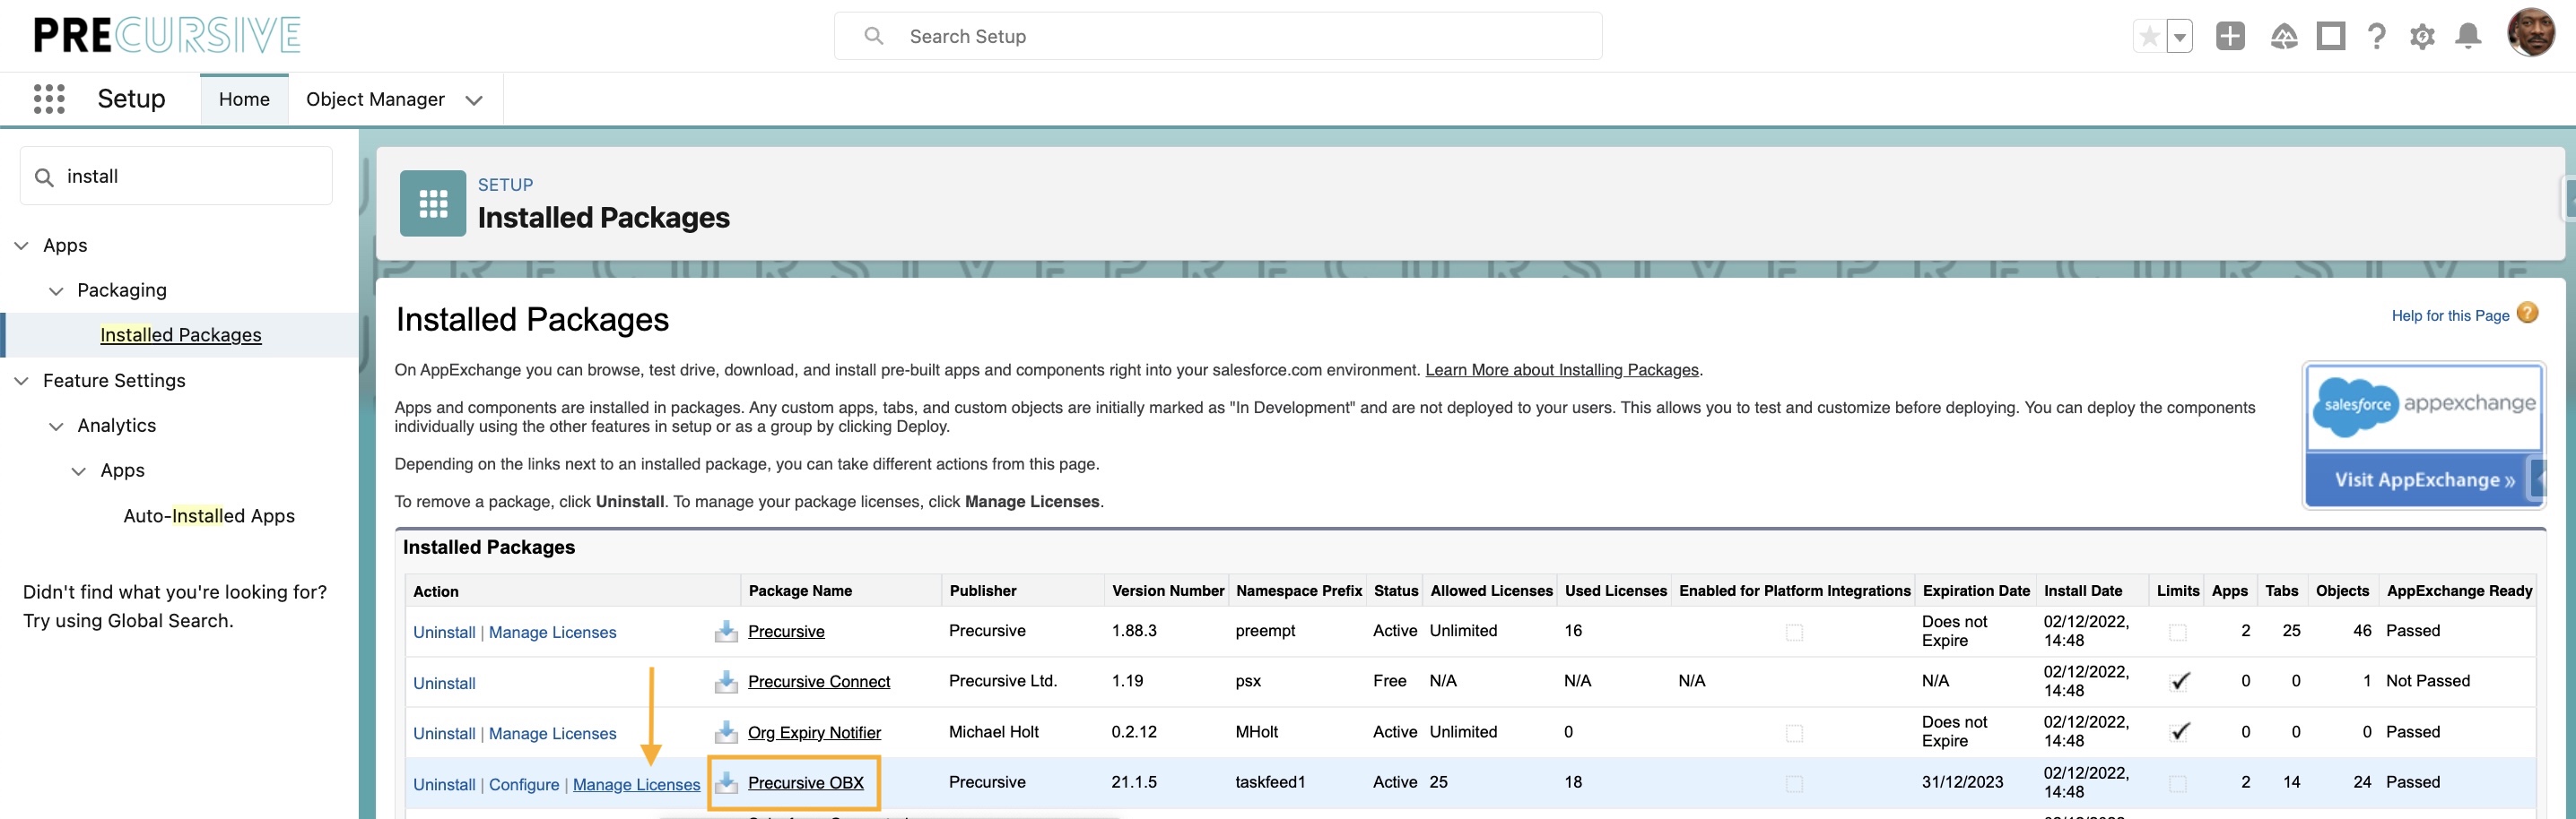Open Manage Licenses for Precursive OBX
The width and height of the screenshot is (2576, 819).
tap(637, 785)
